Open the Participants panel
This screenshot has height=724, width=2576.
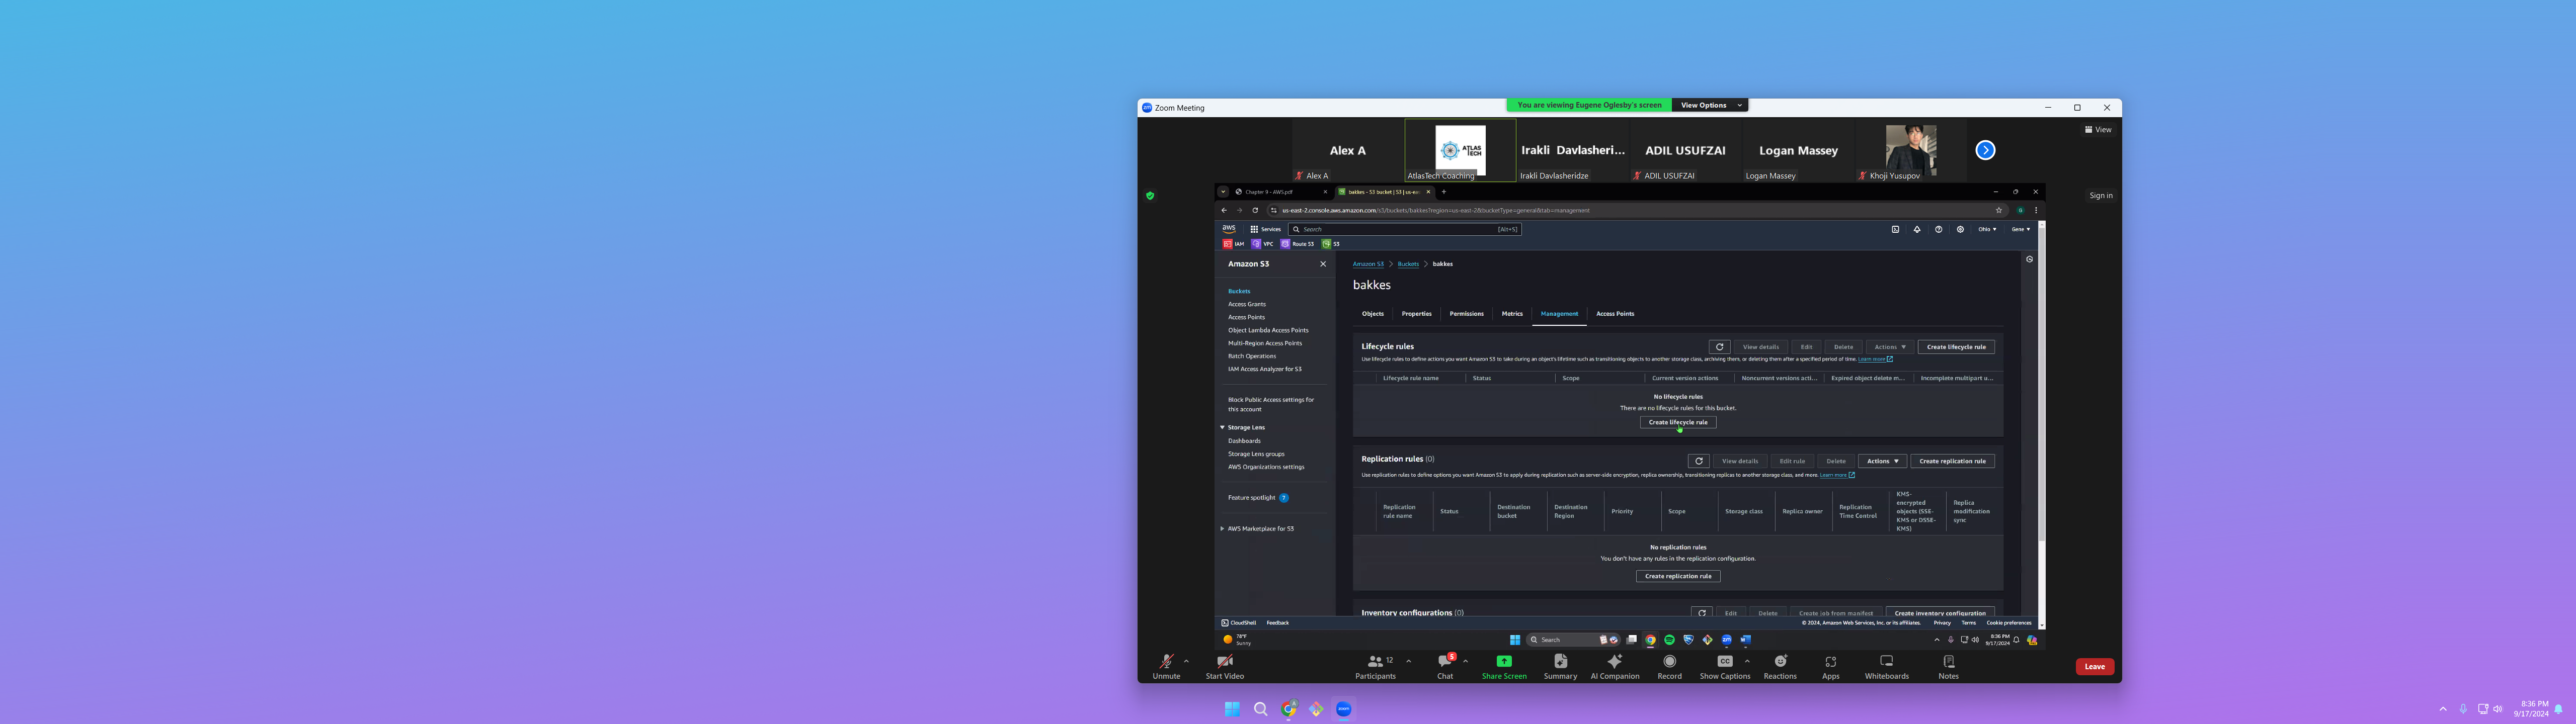click(1375, 663)
